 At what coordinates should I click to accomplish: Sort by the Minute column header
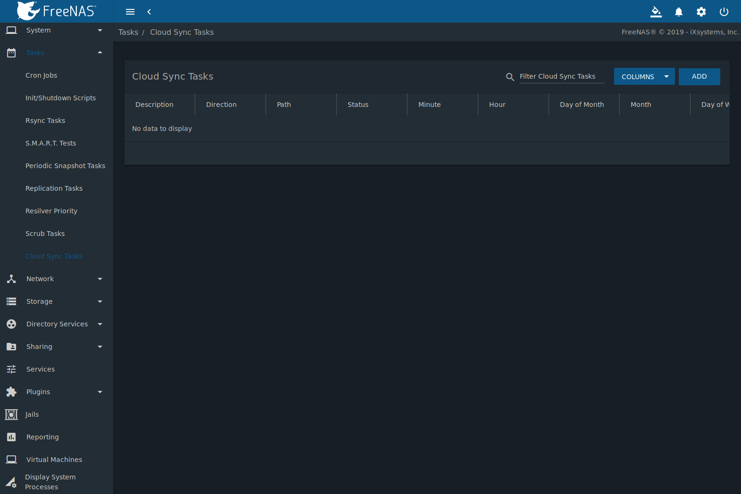click(x=429, y=105)
